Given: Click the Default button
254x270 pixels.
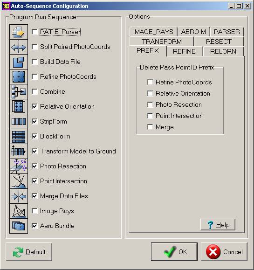Looking at the screenshot, I should coord(29,252).
